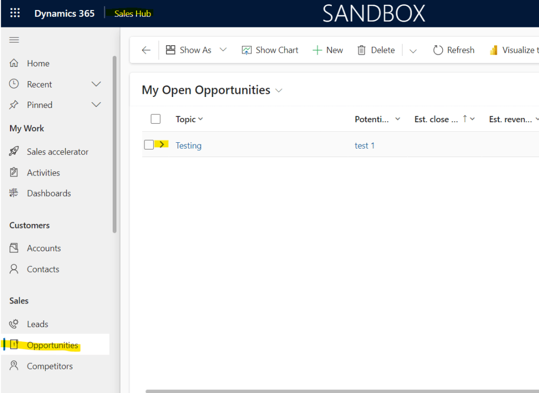This screenshot has height=393, width=539.
Task: Click the Refresh icon in toolbar
Action: click(438, 50)
